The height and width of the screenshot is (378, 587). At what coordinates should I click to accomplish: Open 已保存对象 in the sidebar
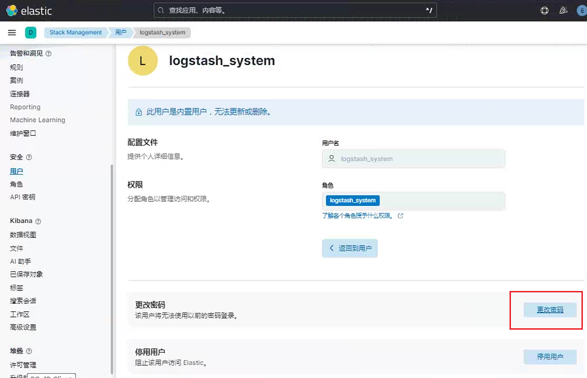[x=27, y=274]
